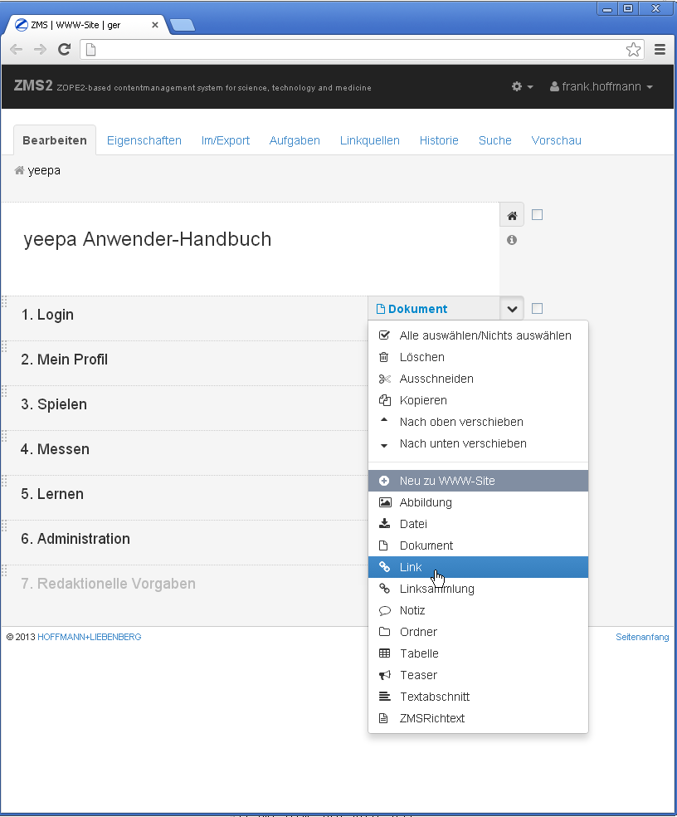Jump to top via Seitenanfang link
This screenshot has height=817, width=677.
tap(642, 637)
